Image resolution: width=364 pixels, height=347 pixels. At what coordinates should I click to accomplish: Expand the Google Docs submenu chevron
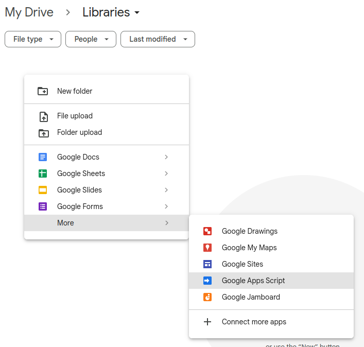click(x=166, y=157)
